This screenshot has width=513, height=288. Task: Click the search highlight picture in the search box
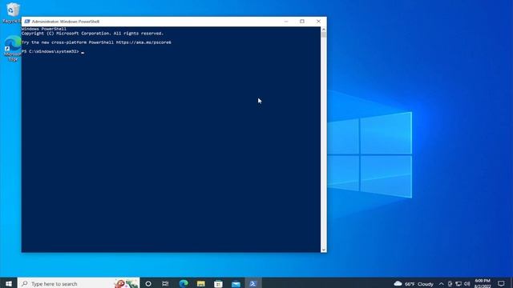(127, 283)
